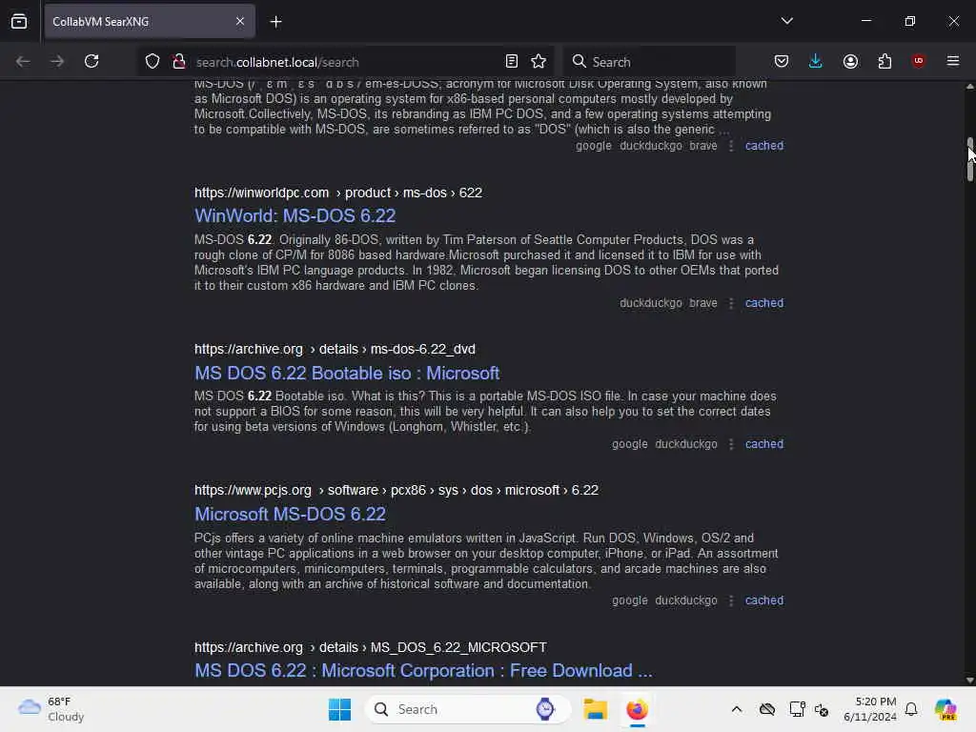Go forward one page
Screen dimensions: 976x732
(57, 62)
